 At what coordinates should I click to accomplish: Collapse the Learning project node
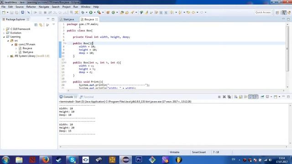coord(4,37)
